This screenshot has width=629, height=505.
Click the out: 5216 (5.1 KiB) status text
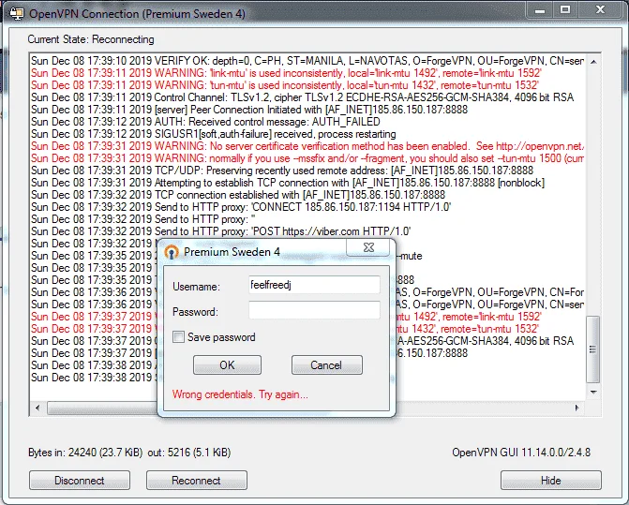point(189,453)
